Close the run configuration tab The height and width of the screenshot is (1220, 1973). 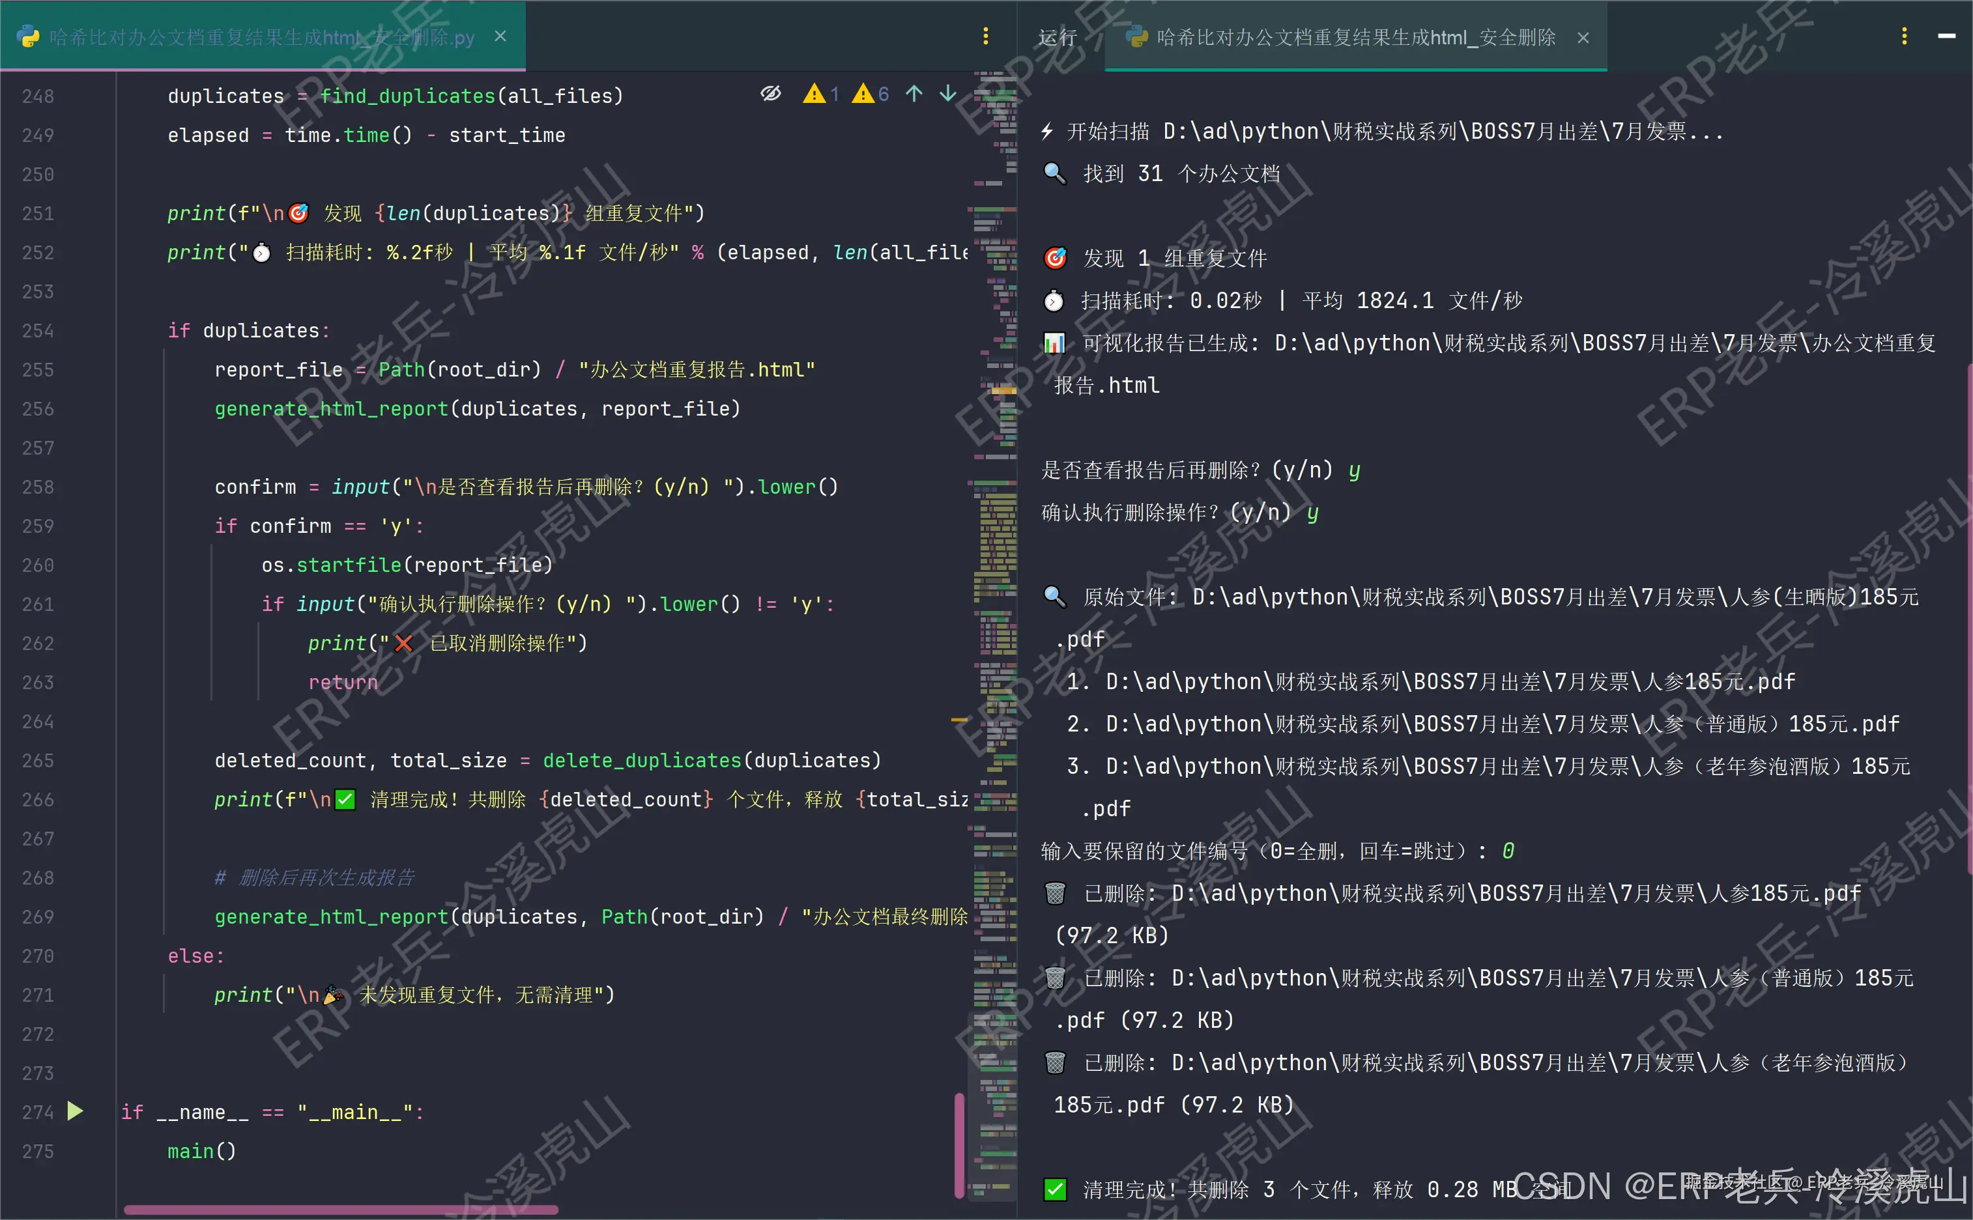[x=1583, y=38]
